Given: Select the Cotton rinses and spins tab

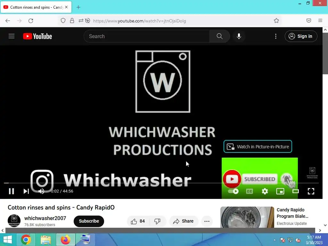Looking at the screenshot, I should pyautogui.click(x=36, y=7).
